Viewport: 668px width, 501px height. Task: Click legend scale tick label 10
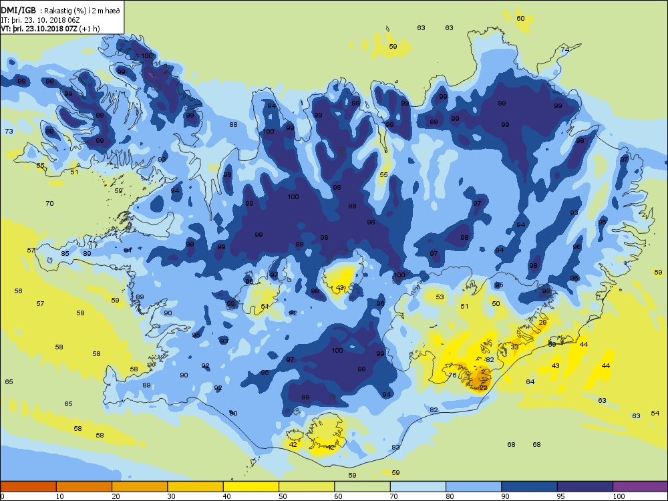tap(59, 496)
